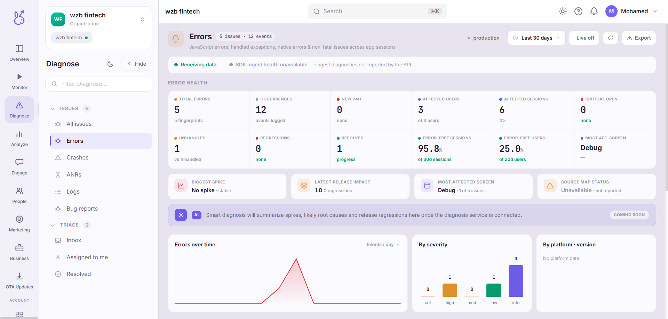Select All issues in sidebar
Image resolution: width=668 pixels, height=319 pixels.
[101, 124]
